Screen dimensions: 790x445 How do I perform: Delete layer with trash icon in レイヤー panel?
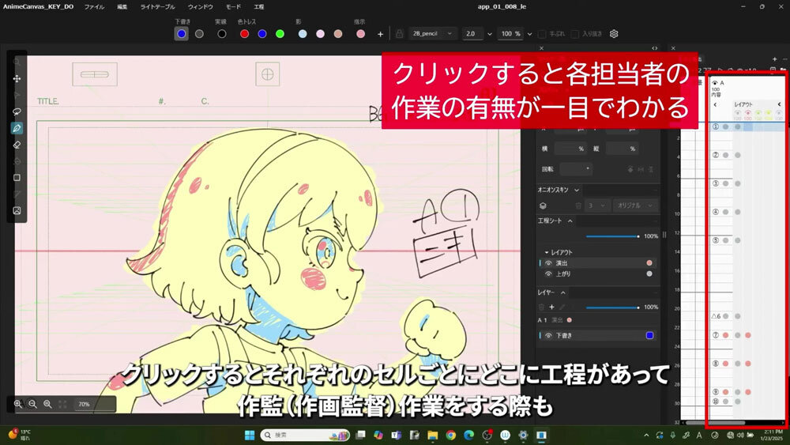pyautogui.click(x=542, y=307)
